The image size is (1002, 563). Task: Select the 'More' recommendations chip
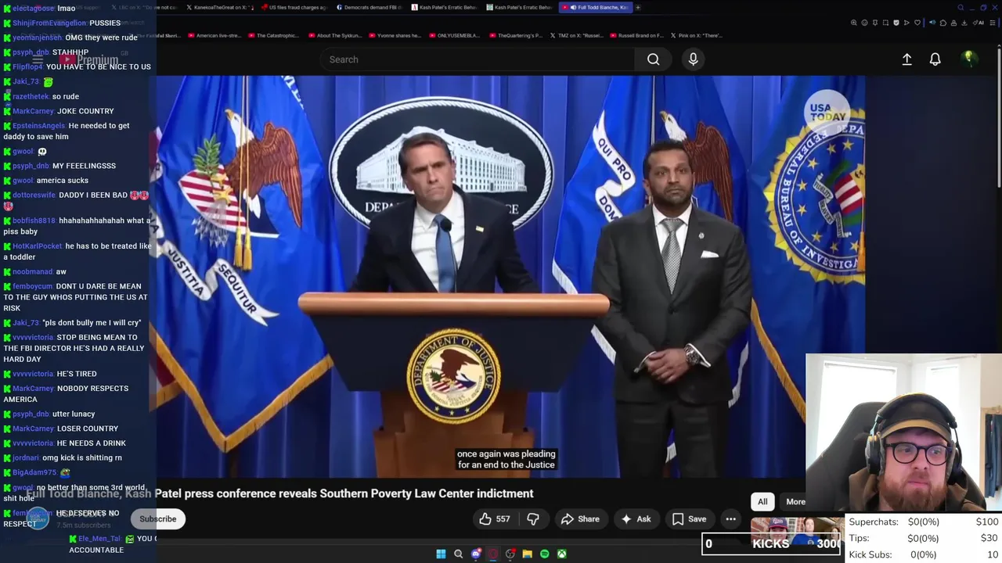795,502
